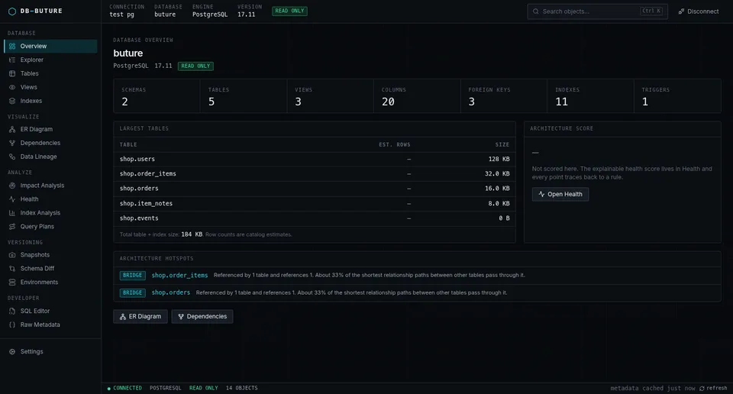Open the shop.orders hotspot link
This screenshot has height=394, width=733.
point(170,292)
